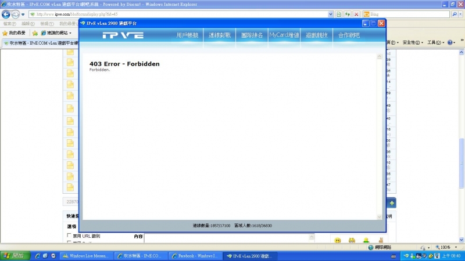Click the ipve.com address bar

(x=181, y=14)
